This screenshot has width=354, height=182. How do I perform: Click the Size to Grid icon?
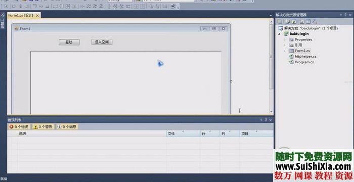[74, 7]
